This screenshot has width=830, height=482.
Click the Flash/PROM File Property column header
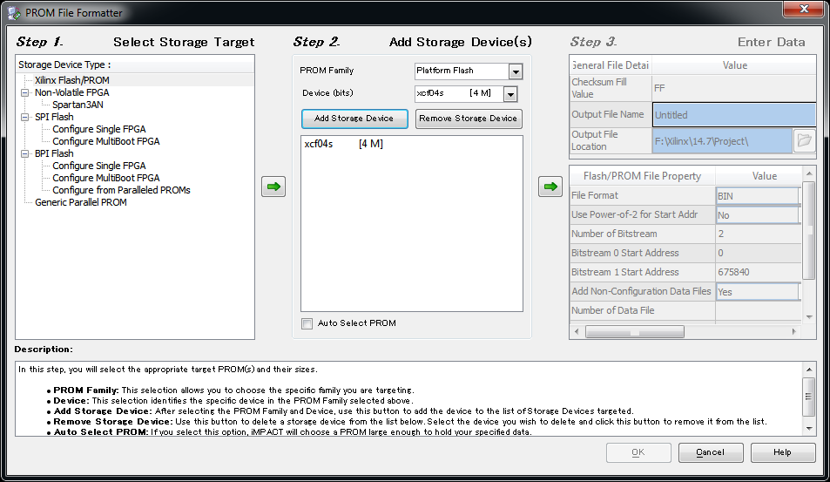642,176
